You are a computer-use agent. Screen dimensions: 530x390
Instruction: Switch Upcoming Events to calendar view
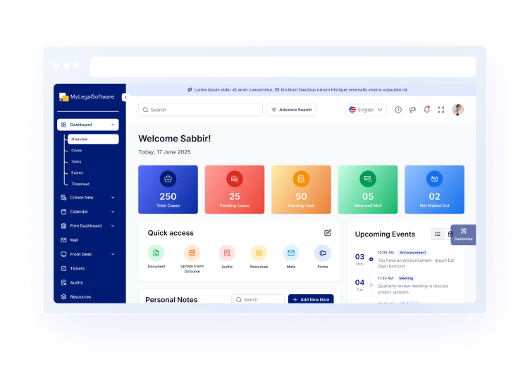tap(450, 234)
